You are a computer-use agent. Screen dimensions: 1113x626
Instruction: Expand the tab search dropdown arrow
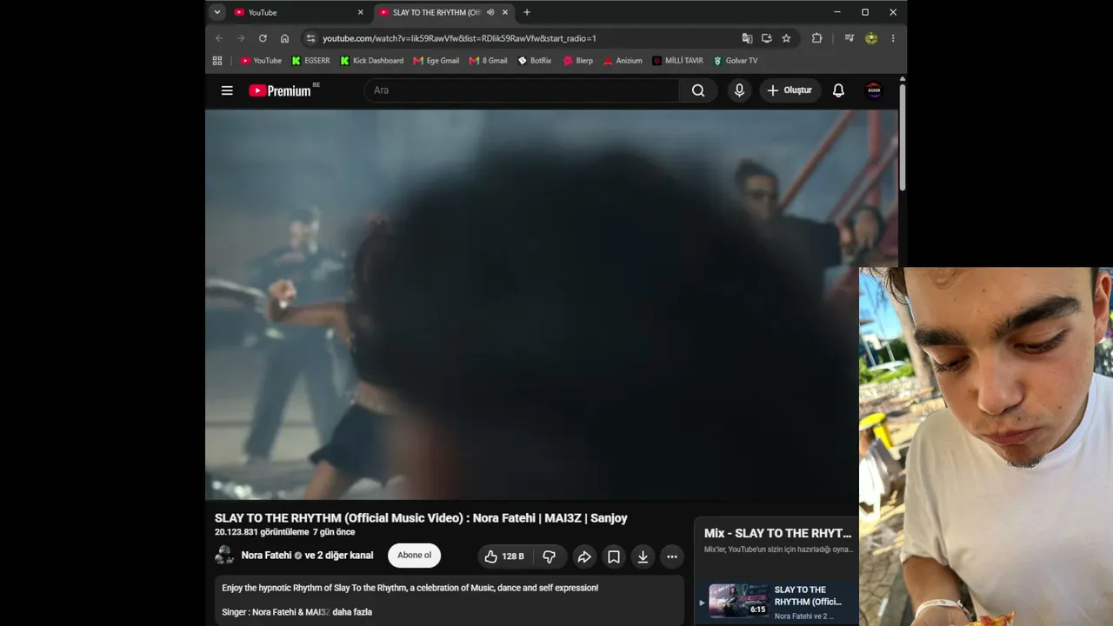coord(217,12)
